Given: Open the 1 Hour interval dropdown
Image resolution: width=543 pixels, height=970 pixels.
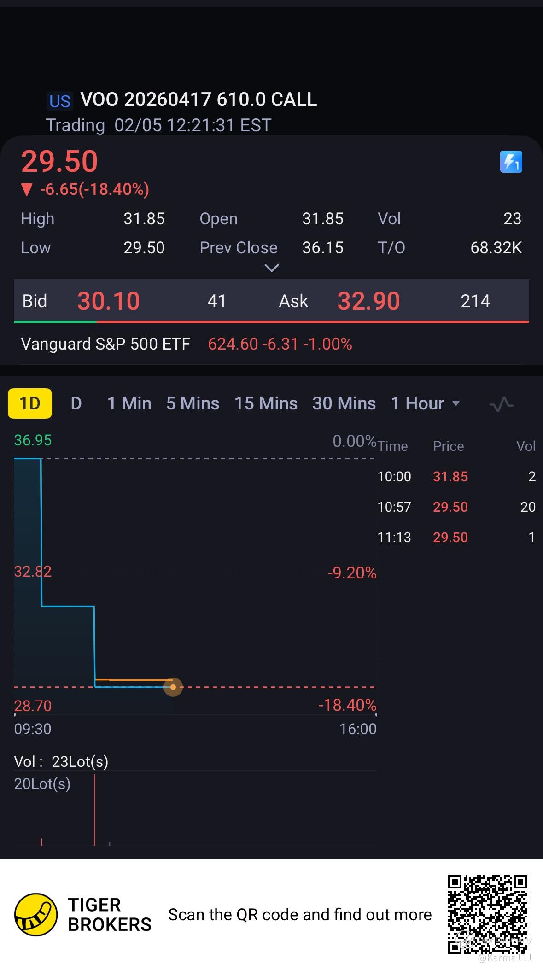Looking at the screenshot, I should pyautogui.click(x=425, y=403).
